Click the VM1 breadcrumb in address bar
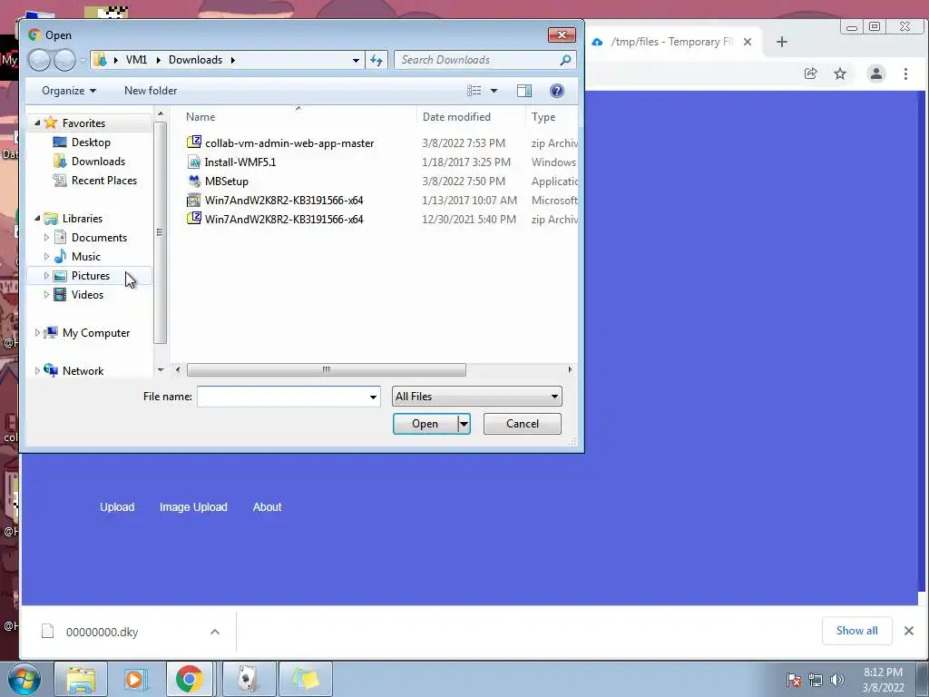Image resolution: width=929 pixels, height=697 pixels. coord(136,60)
